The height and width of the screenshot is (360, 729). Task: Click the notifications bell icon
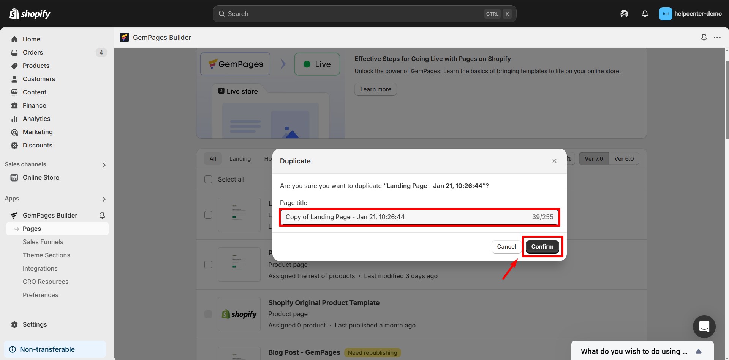click(x=645, y=14)
